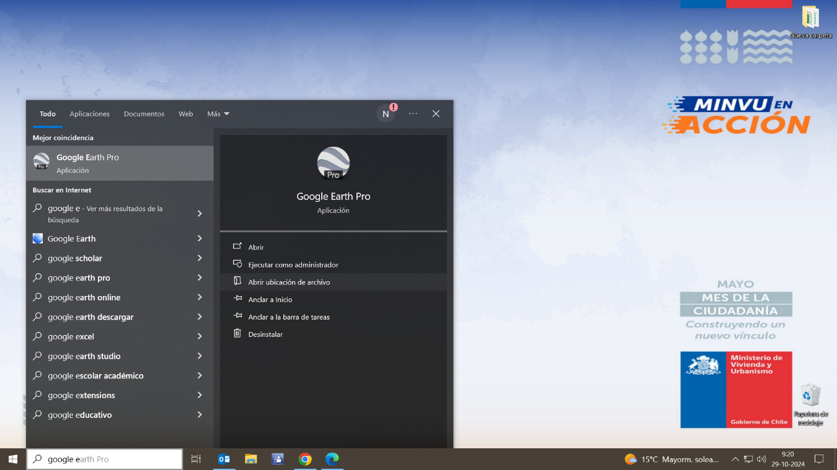The height and width of the screenshot is (470, 837).
Task: Expand the google earth studio suggestion arrow
Action: pos(200,356)
